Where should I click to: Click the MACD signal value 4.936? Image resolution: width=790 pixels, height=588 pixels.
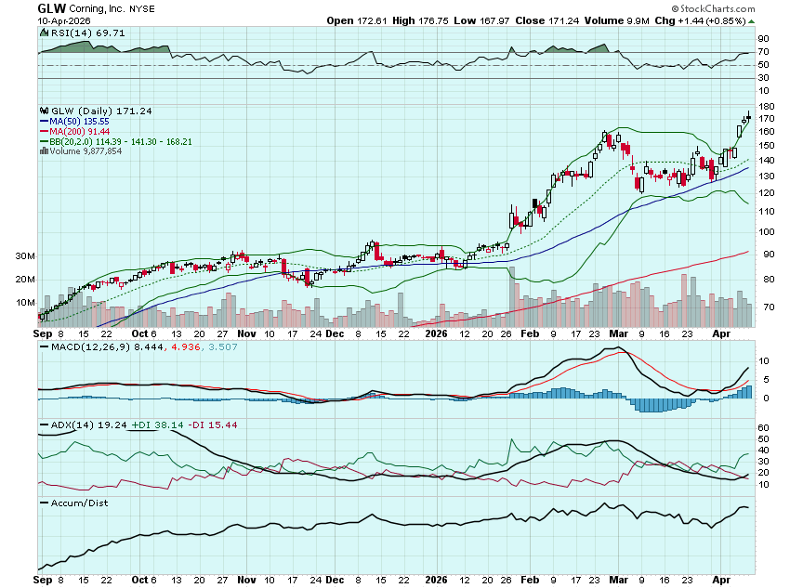tap(185, 347)
